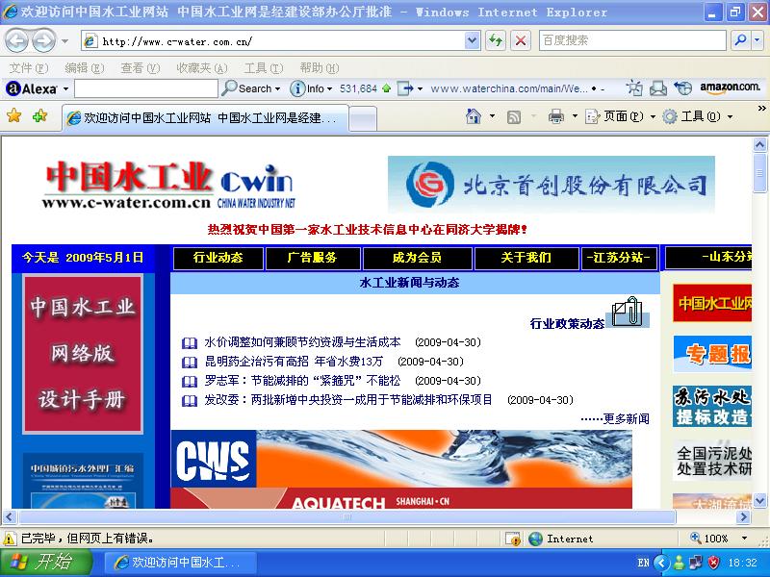Open the recent pages dropdown arrow

[x=64, y=41]
